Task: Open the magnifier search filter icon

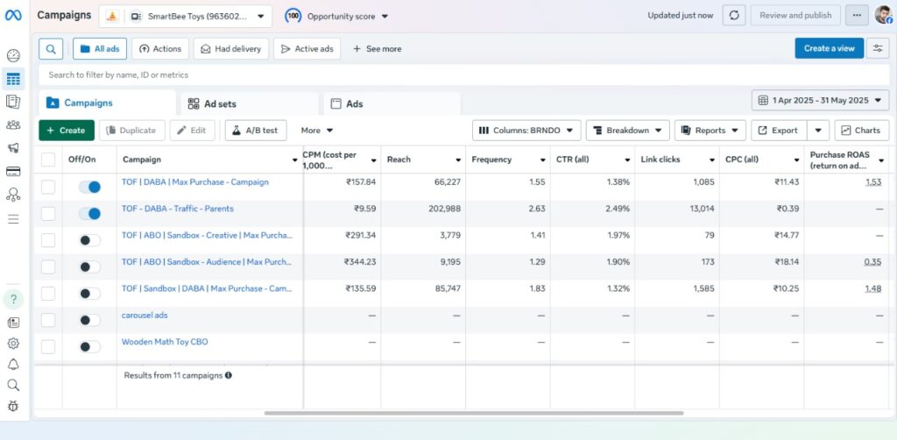Action: coord(51,49)
